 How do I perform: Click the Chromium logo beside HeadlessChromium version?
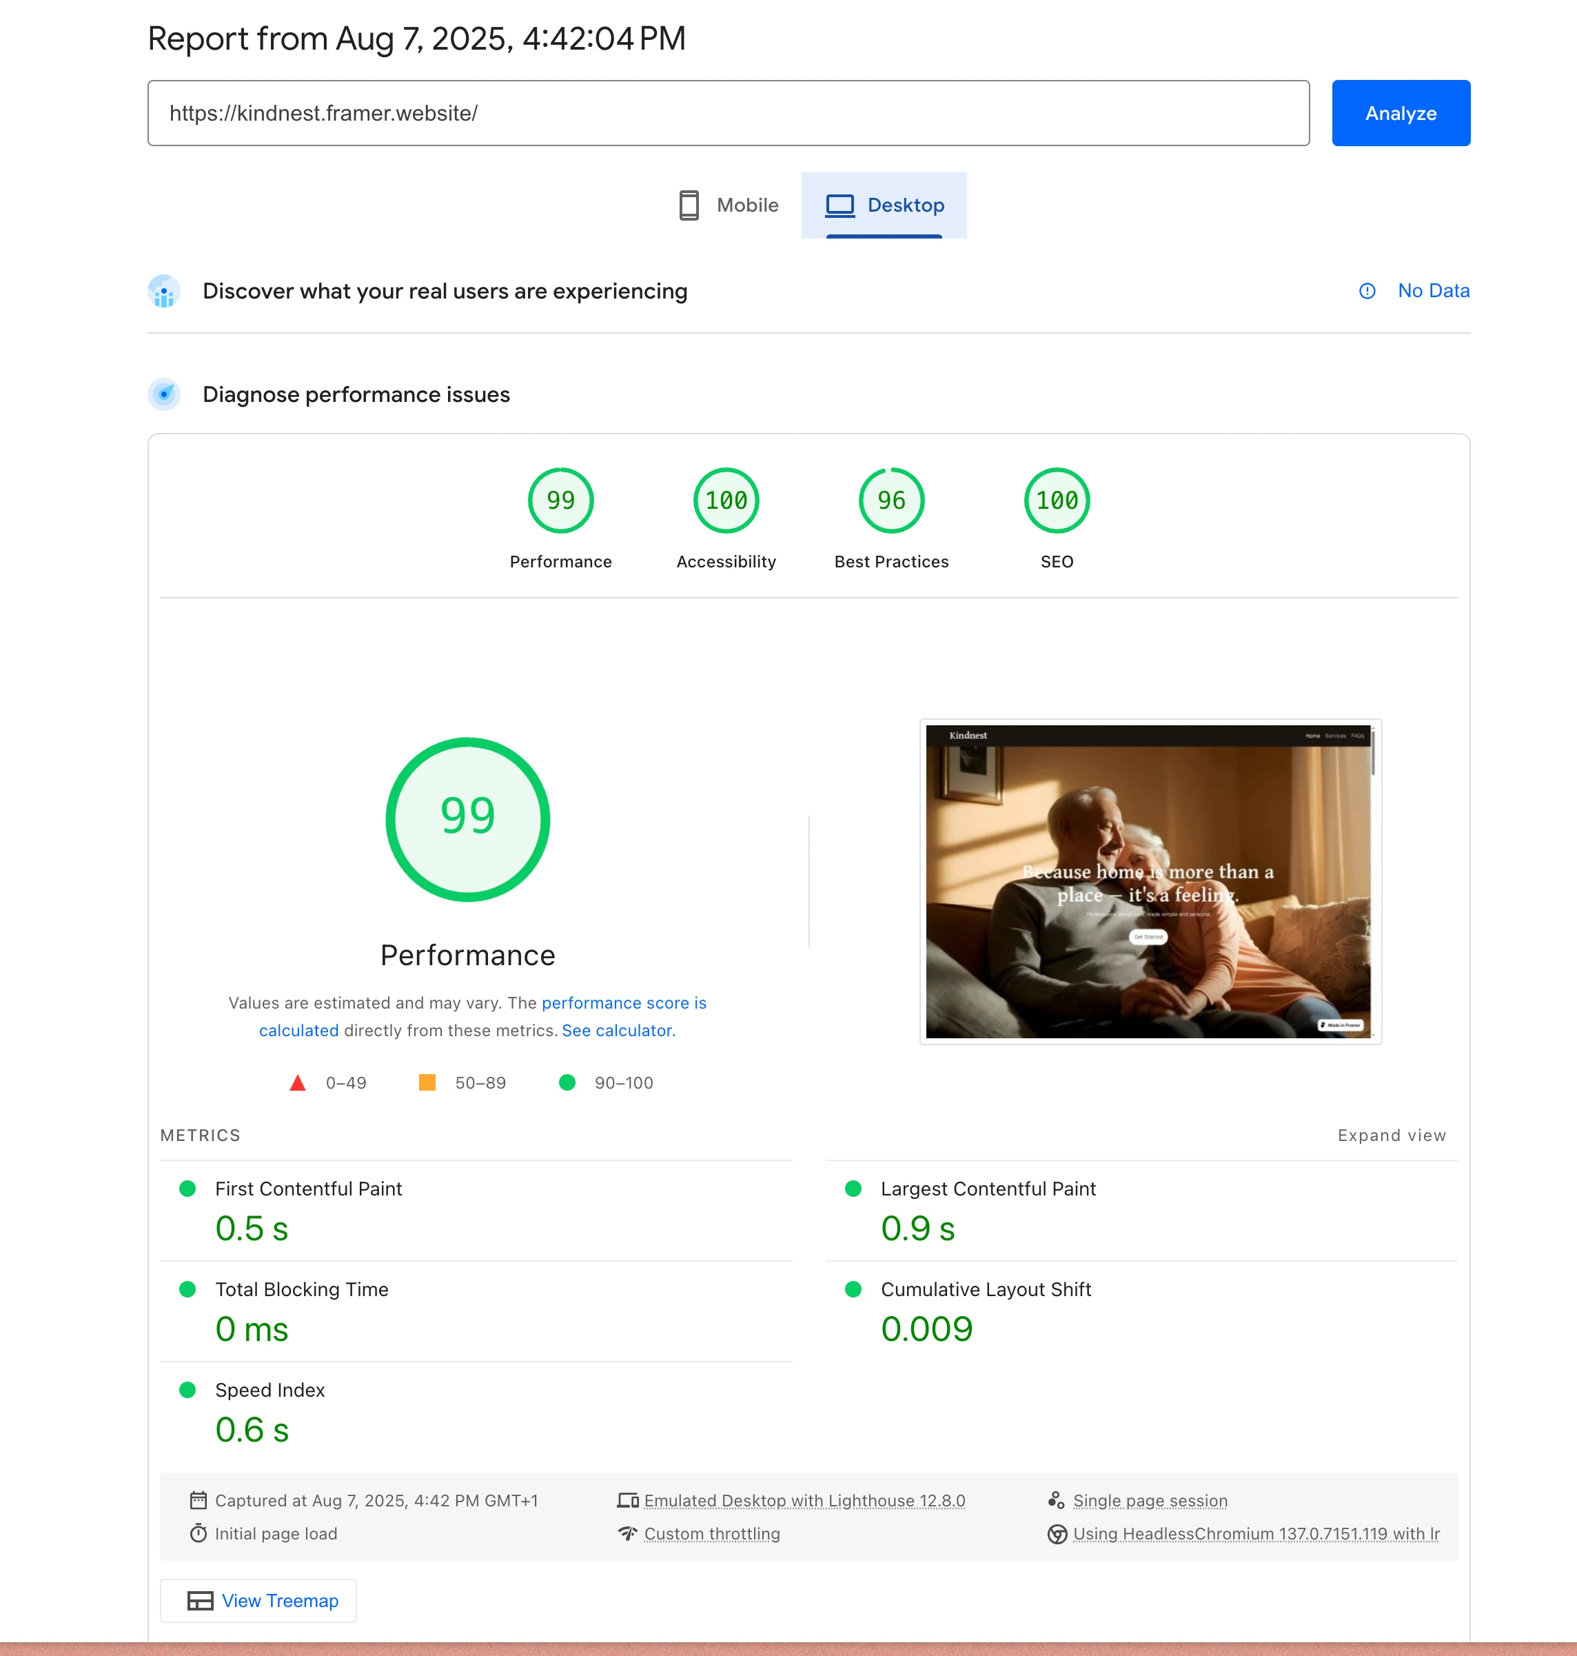click(x=1057, y=1533)
